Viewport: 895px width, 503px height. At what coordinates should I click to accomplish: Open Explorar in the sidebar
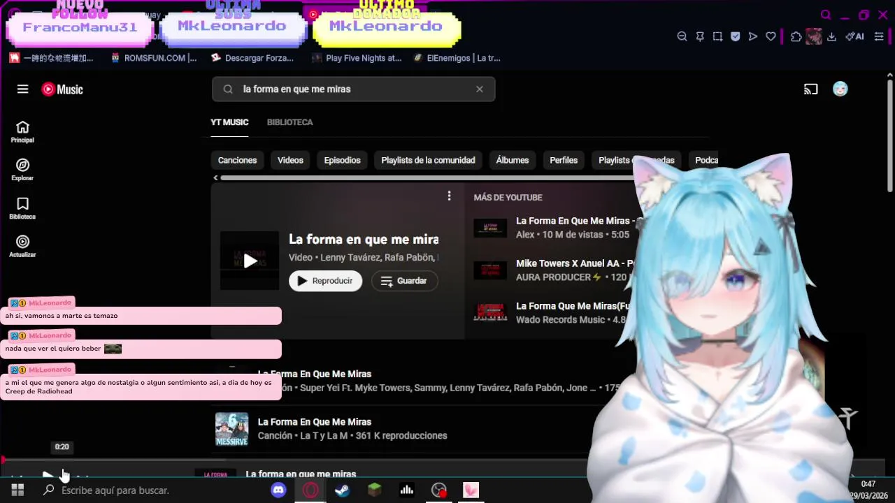pos(22,170)
